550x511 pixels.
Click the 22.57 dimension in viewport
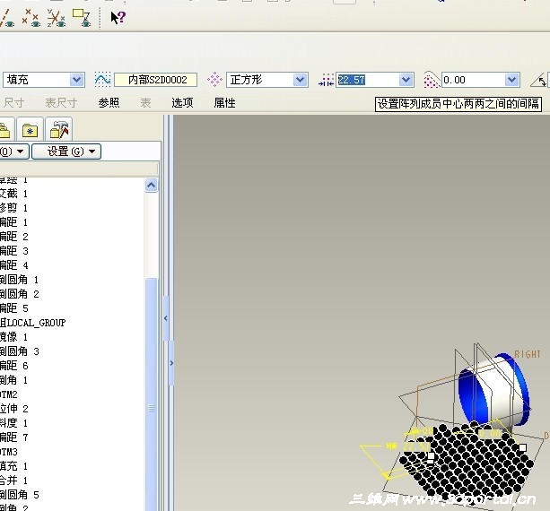tap(416, 446)
